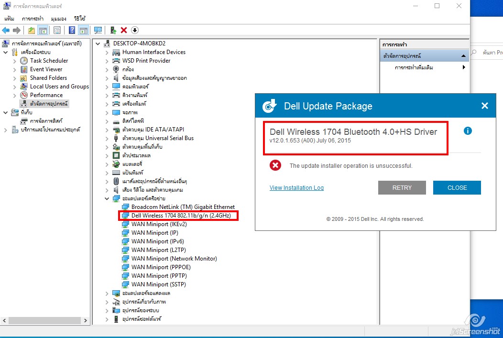Select the การจัดการดิสก์ disk management icon

click(24, 121)
